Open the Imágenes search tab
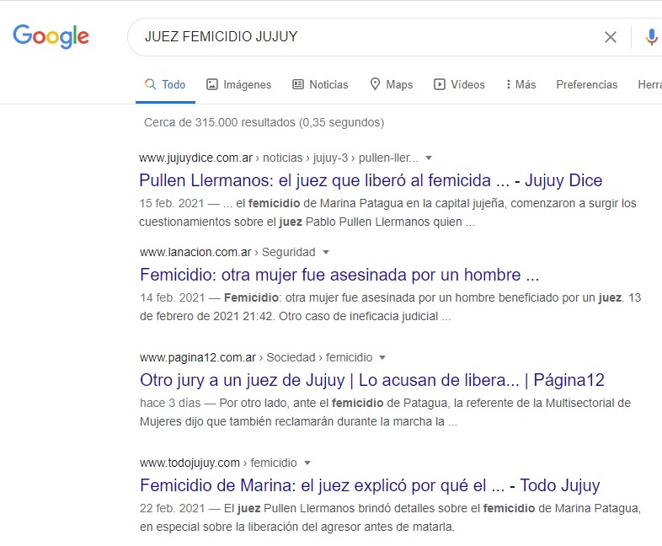The width and height of the screenshot is (662, 546). tap(239, 84)
